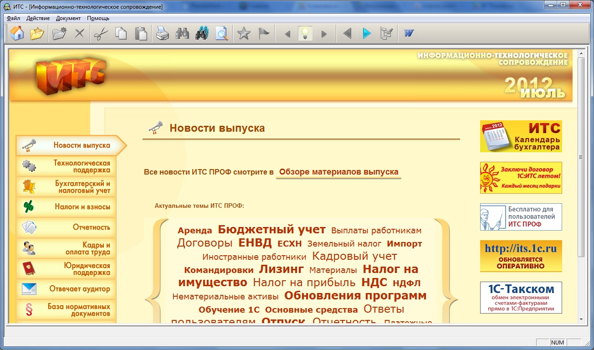Open Отвечает аудитор section

(66, 289)
